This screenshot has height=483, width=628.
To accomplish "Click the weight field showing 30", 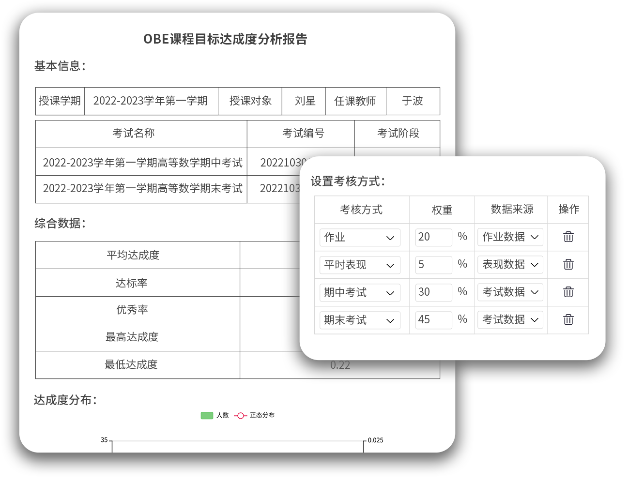I will click(x=433, y=292).
